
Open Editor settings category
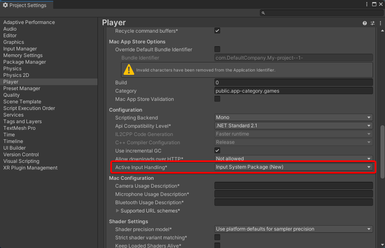[x=10, y=36]
